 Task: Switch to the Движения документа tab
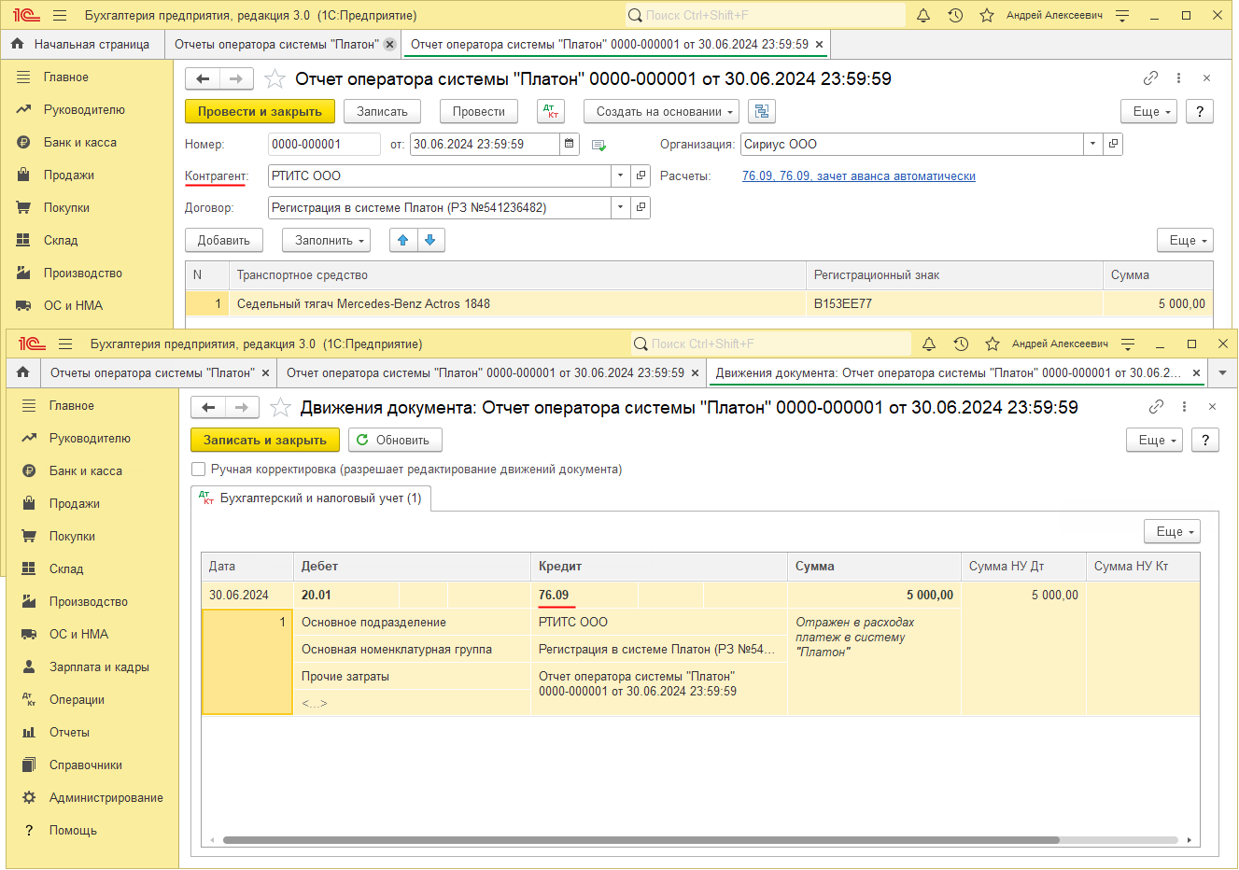(x=955, y=372)
